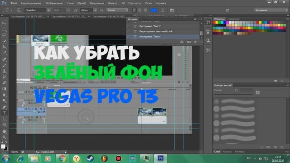Click the brush size slider
Screen dimensions: 290x163
tap(233, 95)
